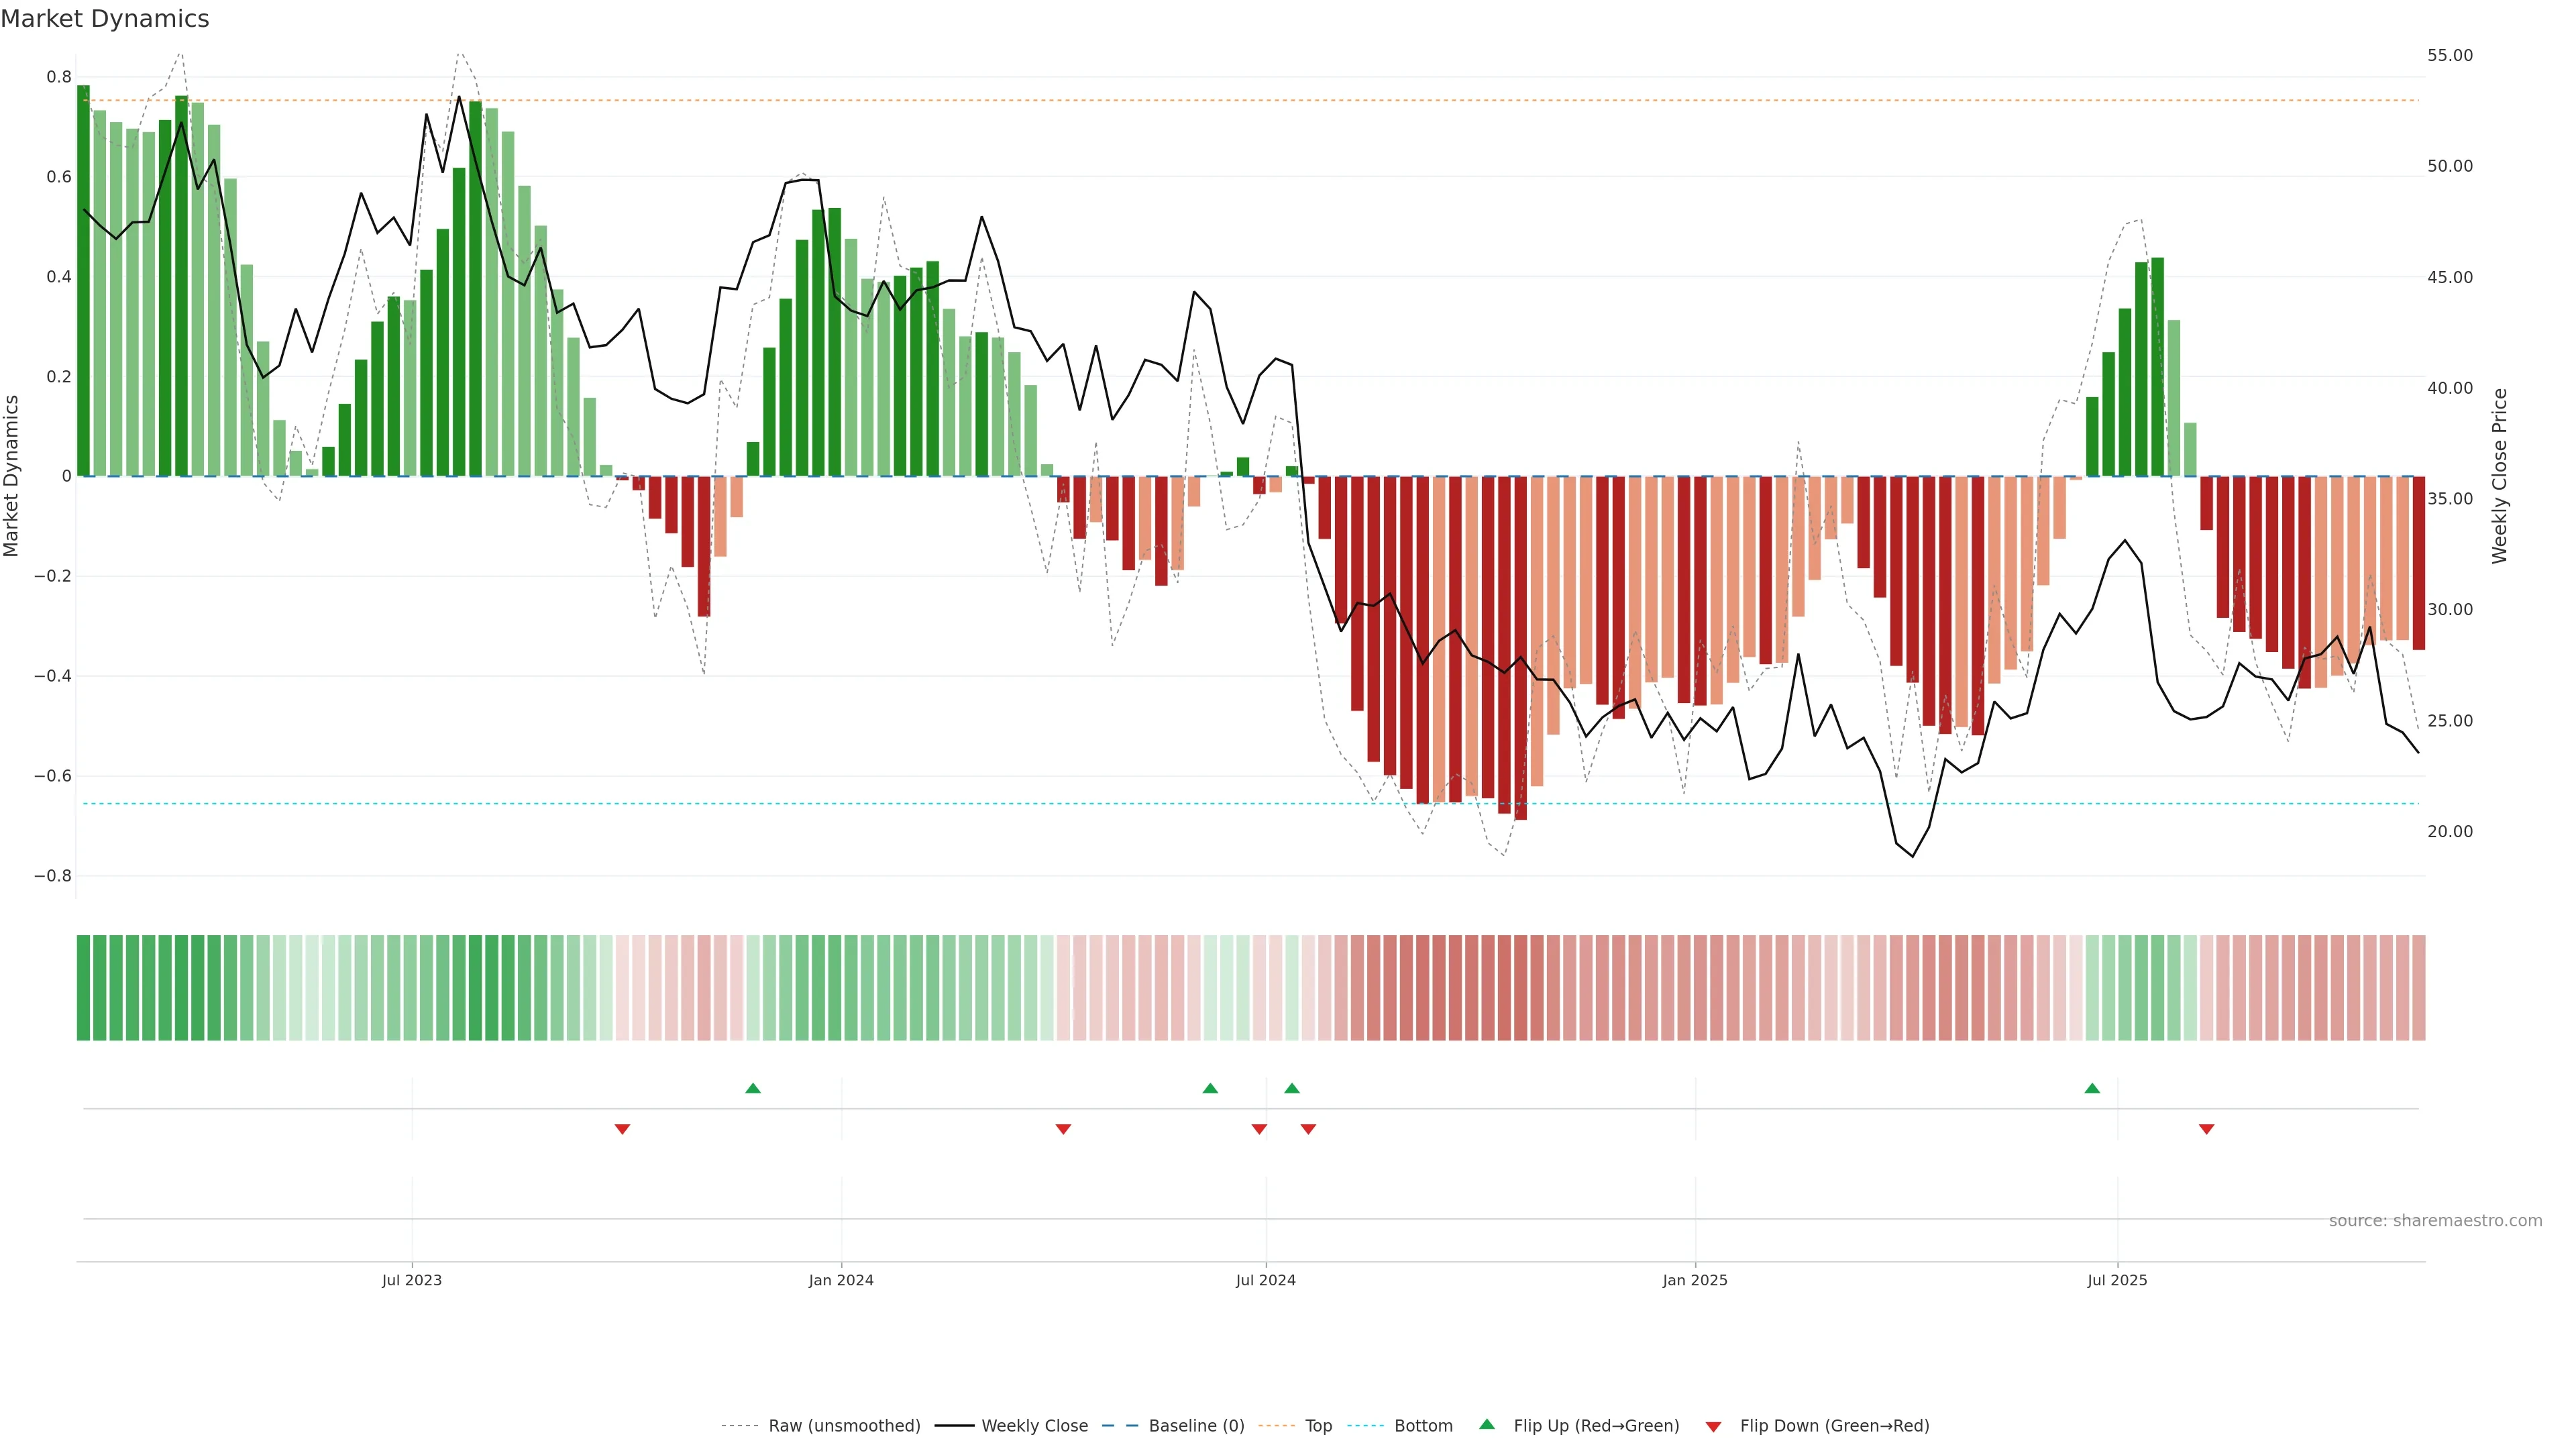Image resolution: width=2576 pixels, height=1449 pixels.
Task: Click the Market Dynamics chart title
Action: pyautogui.click(x=105, y=19)
